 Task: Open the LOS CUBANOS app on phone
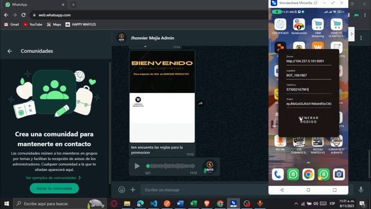point(299,145)
